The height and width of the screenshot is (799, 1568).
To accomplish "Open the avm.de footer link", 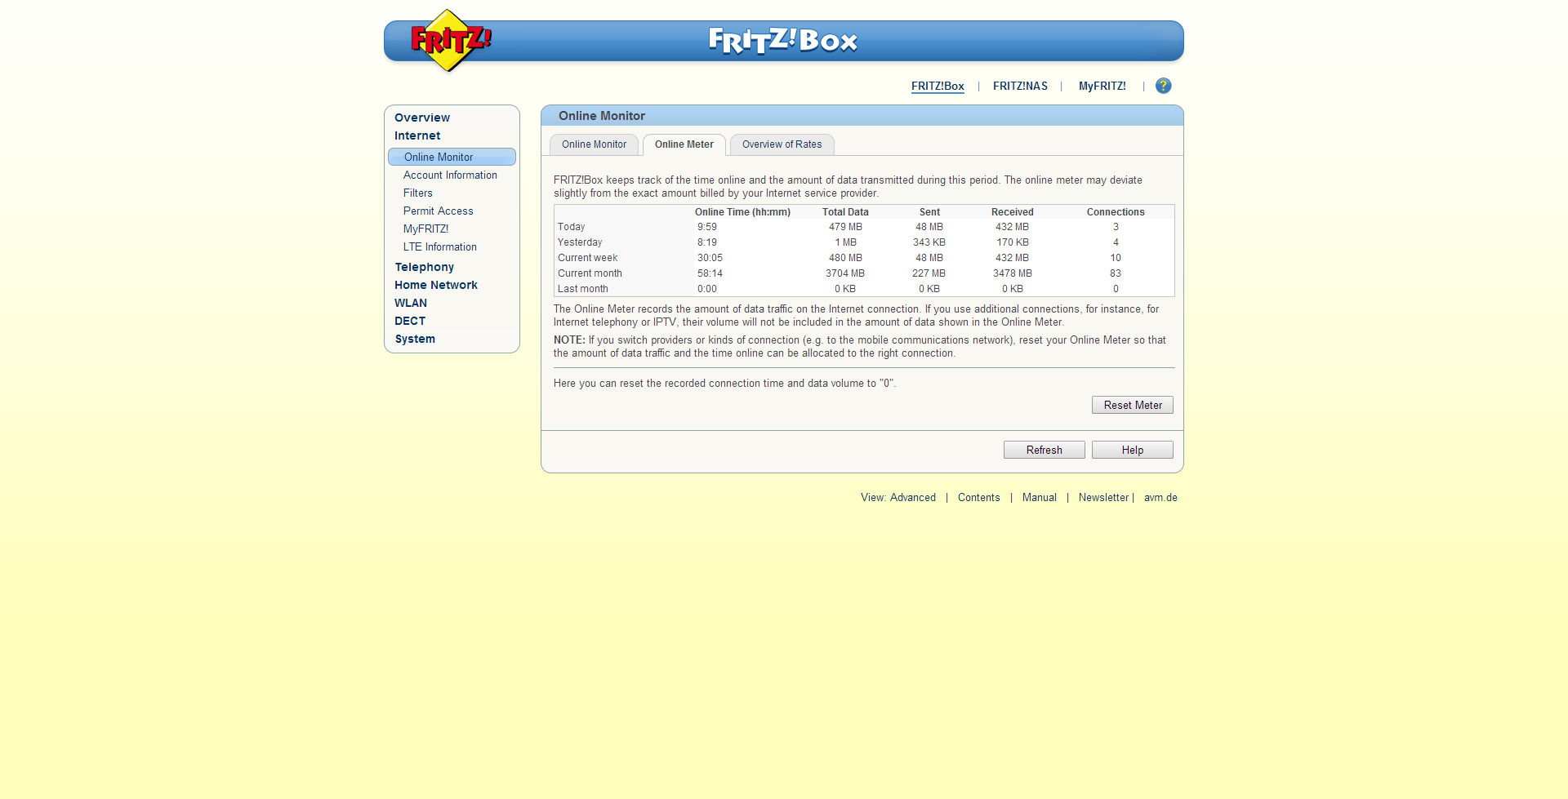I will pos(1160,497).
